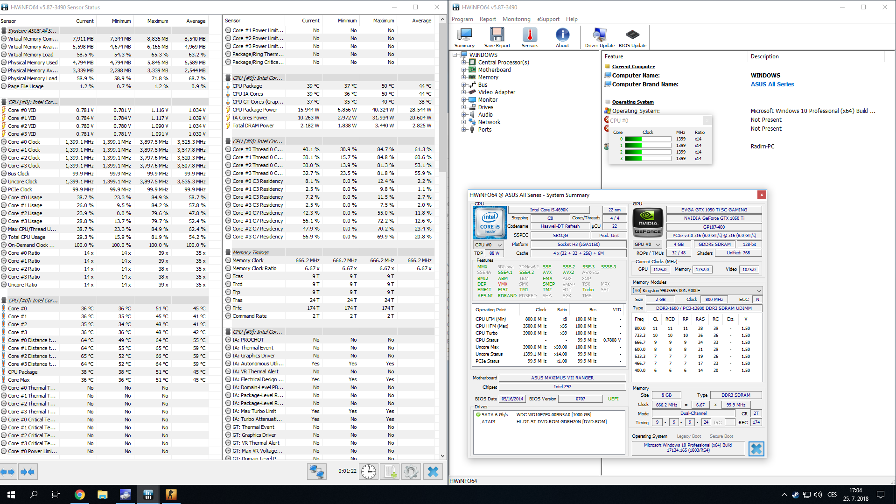The image size is (896, 504).
Task: Close the CPU #0 clock popup
Action: pyautogui.click(x=707, y=120)
